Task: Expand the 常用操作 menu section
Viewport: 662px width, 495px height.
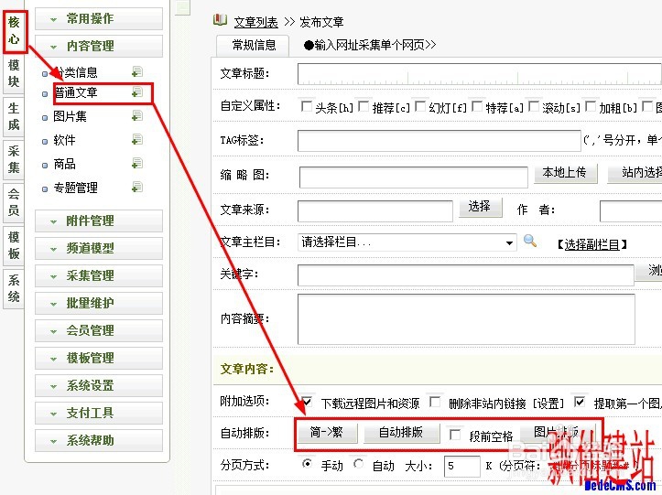Action: (x=99, y=18)
